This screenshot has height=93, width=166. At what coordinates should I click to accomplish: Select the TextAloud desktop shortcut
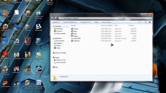click(5, 41)
